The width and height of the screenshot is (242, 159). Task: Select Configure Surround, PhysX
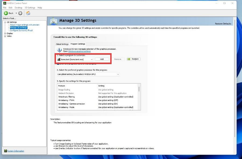tap(21, 30)
